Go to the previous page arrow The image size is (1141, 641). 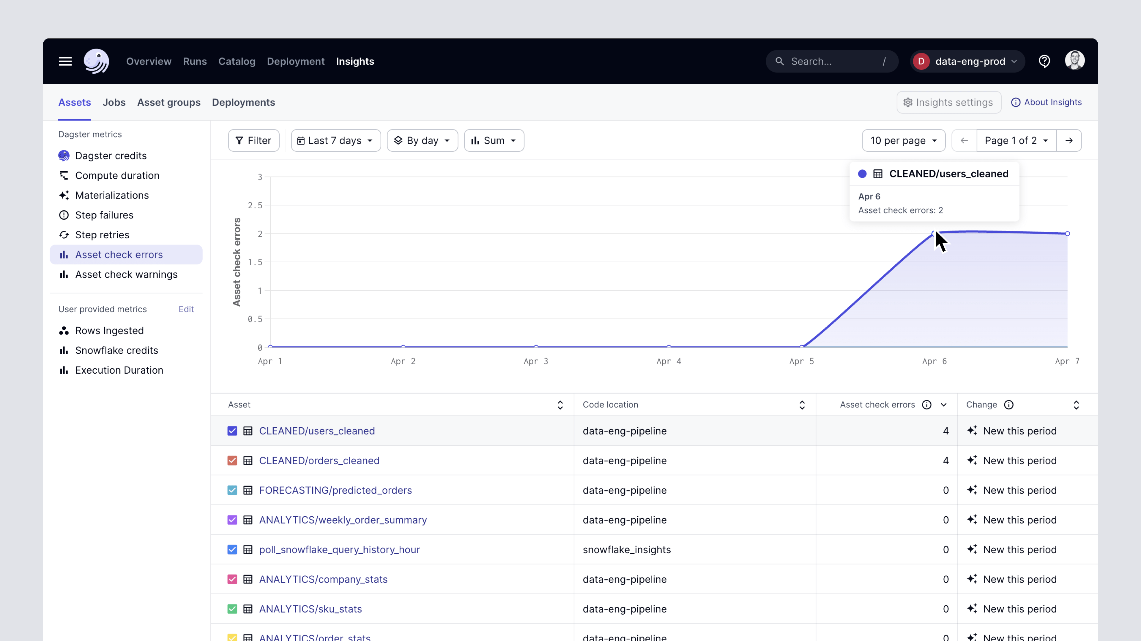[x=964, y=141]
